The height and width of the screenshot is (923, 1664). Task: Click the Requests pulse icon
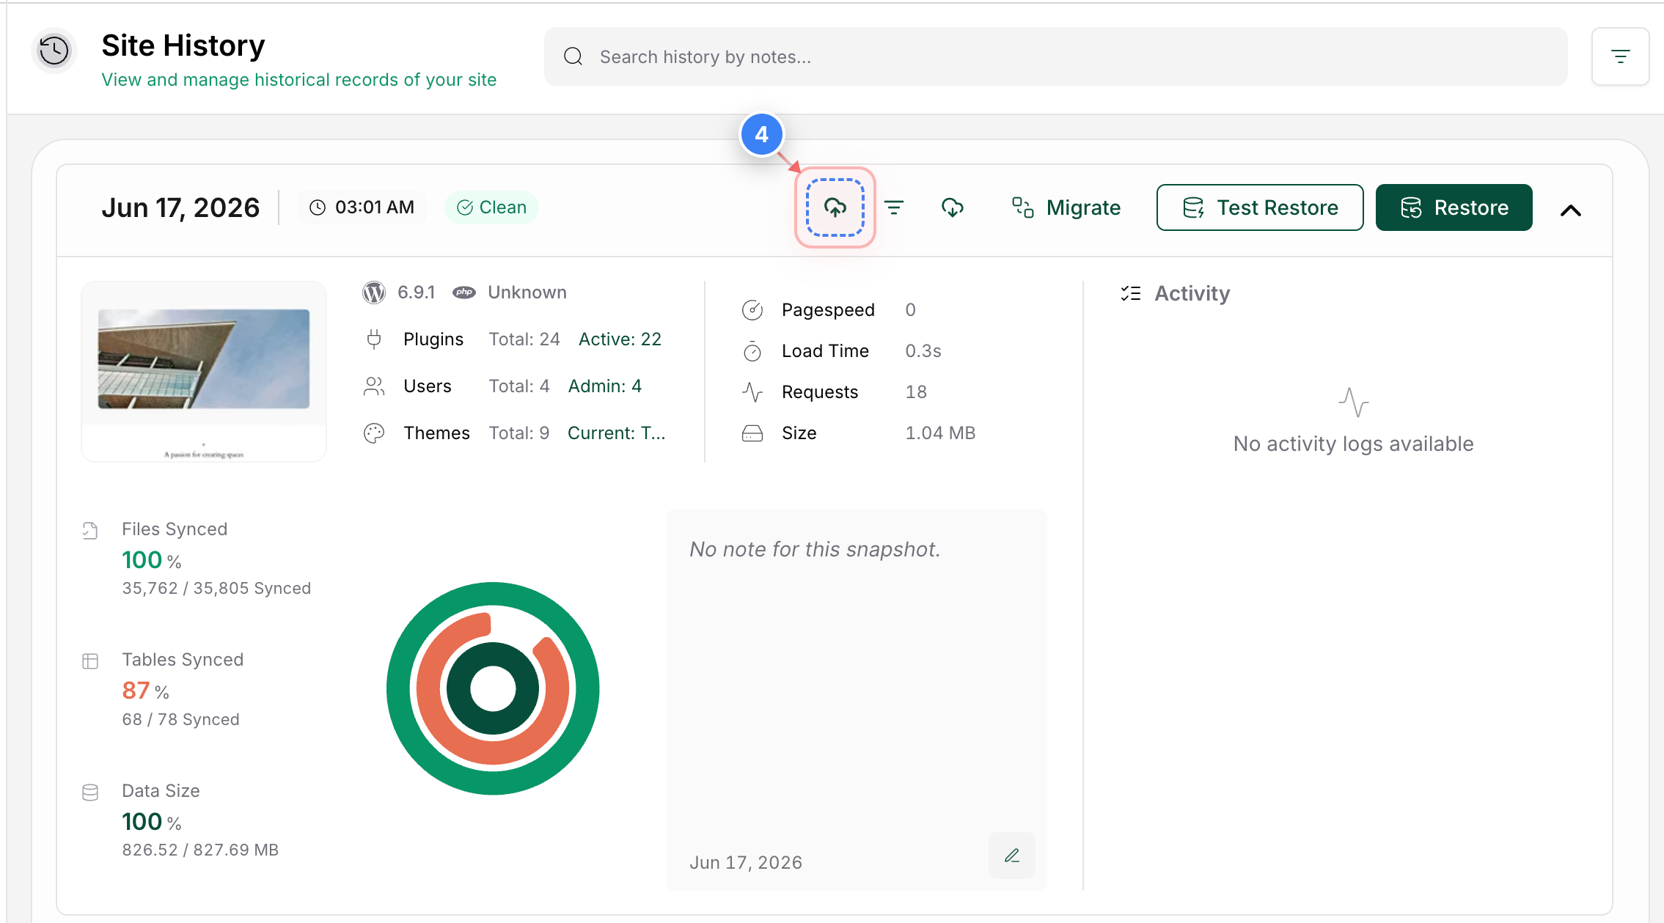752,392
